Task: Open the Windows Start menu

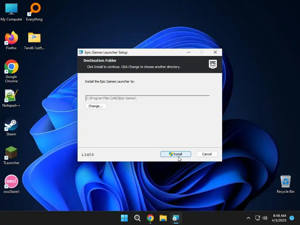Action: (x=124, y=218)
